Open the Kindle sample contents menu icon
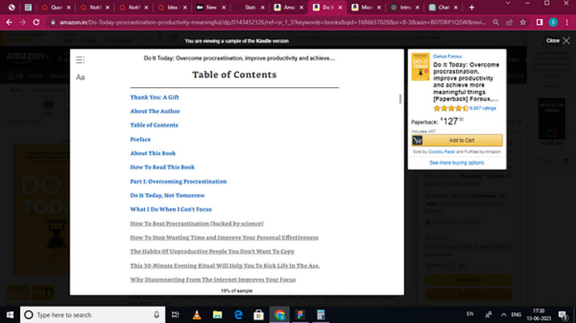Screen dimensions: 576x323 click(80, 60)
